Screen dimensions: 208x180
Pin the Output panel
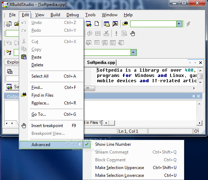pos(194,96)
